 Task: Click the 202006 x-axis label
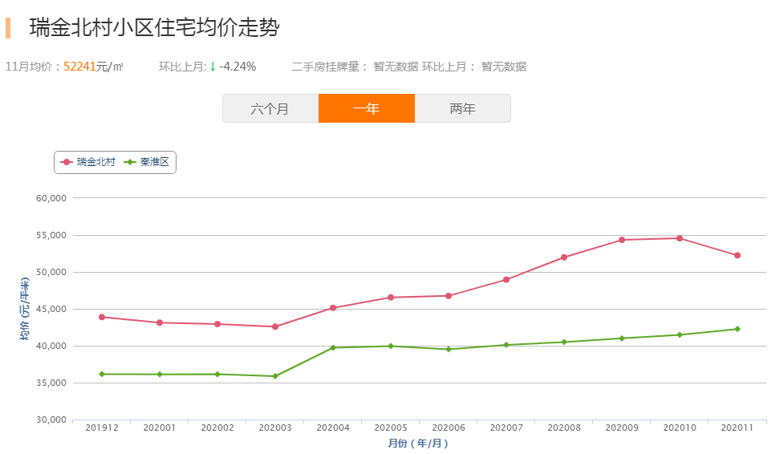pyautogui.click(x=449, y=428)
